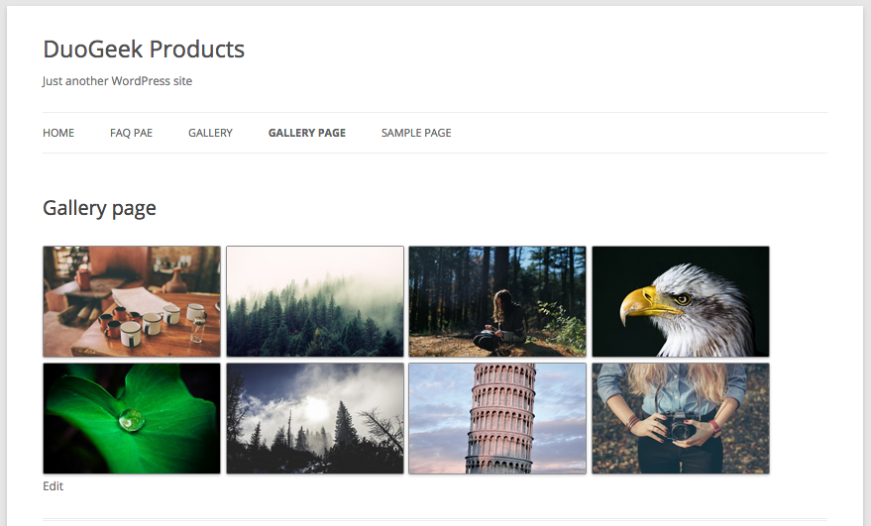This screenshot has width=871, height=526.
Task: Click the Edit link below the gallery
Action: point(53,486)
